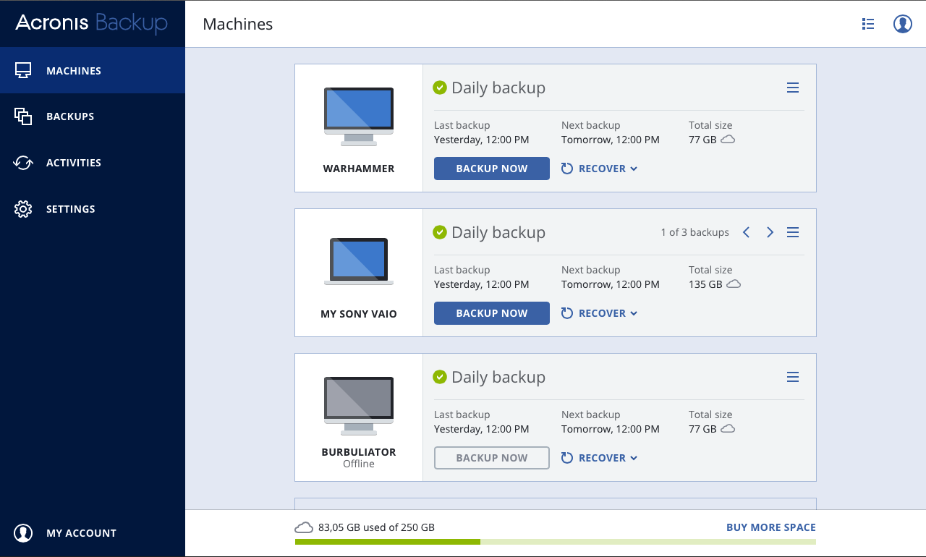Go to next backup on MY SONY VAIO
Image resolution: width=926 pixels, height=557 pixels.
point(770,232)
